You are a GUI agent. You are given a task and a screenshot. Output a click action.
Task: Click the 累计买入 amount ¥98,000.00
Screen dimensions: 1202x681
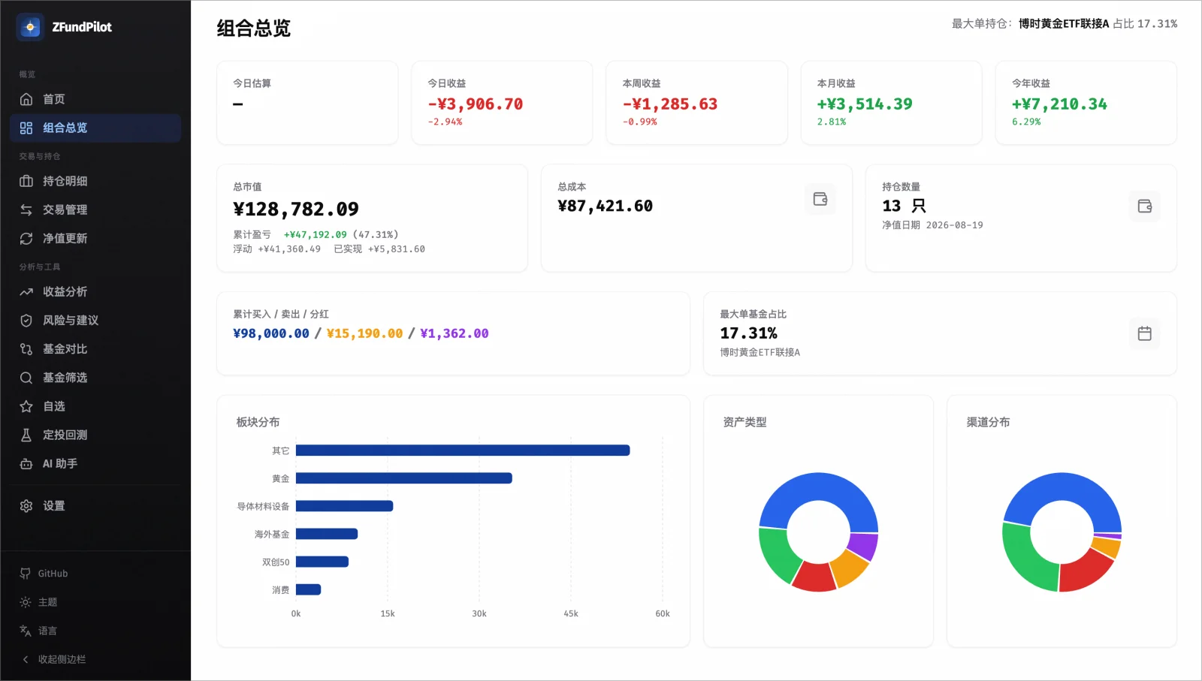tap(271, 333)
